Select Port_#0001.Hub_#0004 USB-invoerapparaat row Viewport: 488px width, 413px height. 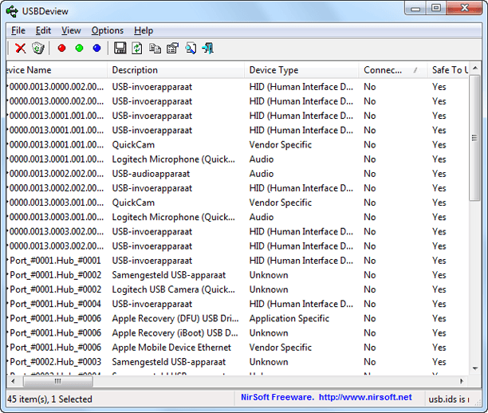point(237,304)
